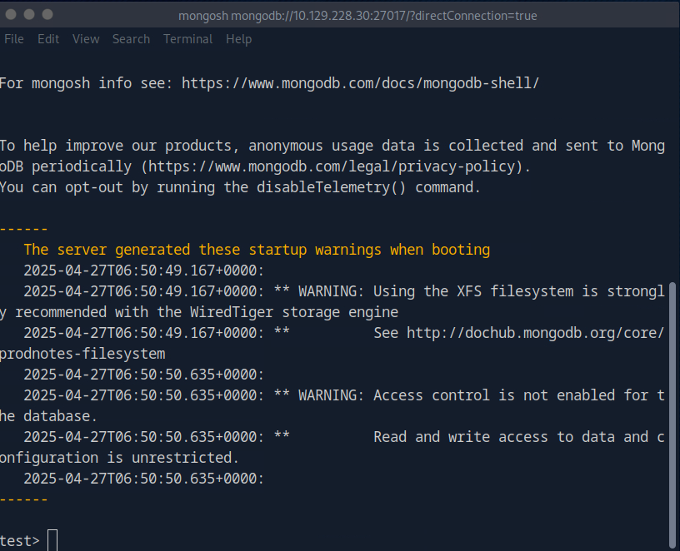Viewport: 680px width, 551px height.
Task: Click the leftmost window control circle
Action: coord(12,14)
